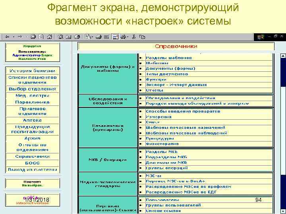This screenshot has width=286, height=214.
Task: Toggle the highlighted Discuss toolbar icon
Action: point(115,37)
